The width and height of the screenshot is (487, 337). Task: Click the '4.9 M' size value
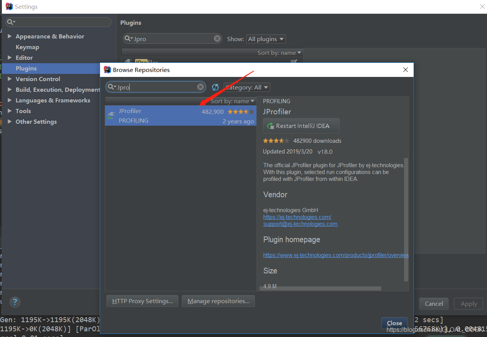tap(270, 286)
